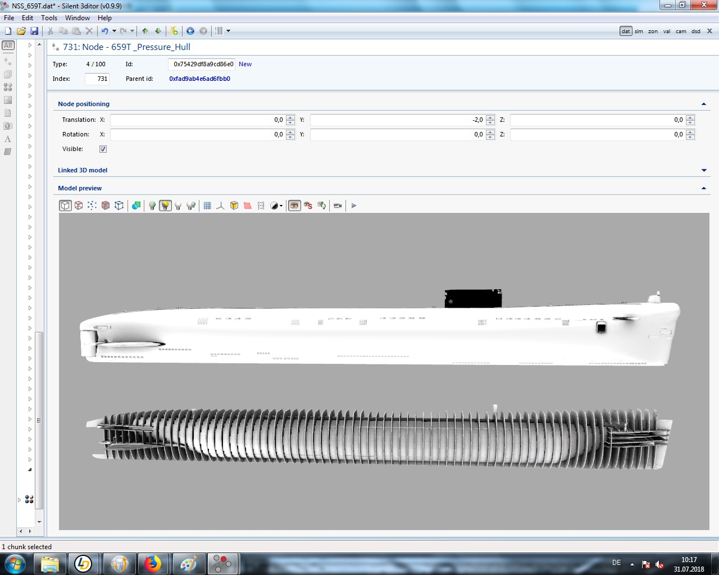This screenshot has height=575, width=719.
Task: Switch to the sim file view
Action: coord(639,31)
